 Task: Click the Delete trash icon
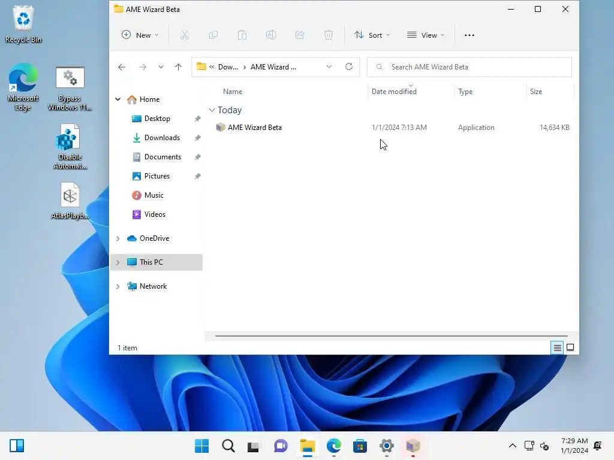[329, 35]
